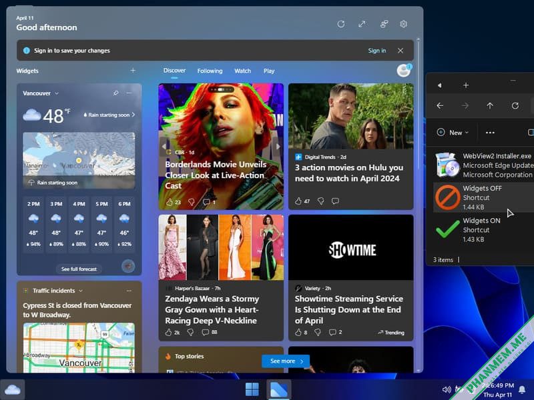The width and height of the screenshot is (534, 400).
Task: Open the volume control in system tray
Action: (447, 389)
